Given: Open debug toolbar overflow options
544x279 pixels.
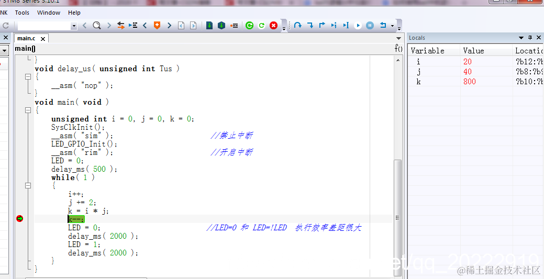Looking at the screenshot, I should click(399, 27).
